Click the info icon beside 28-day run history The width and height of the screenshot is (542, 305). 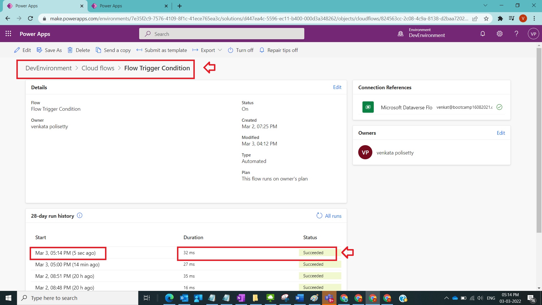(79, 215)
